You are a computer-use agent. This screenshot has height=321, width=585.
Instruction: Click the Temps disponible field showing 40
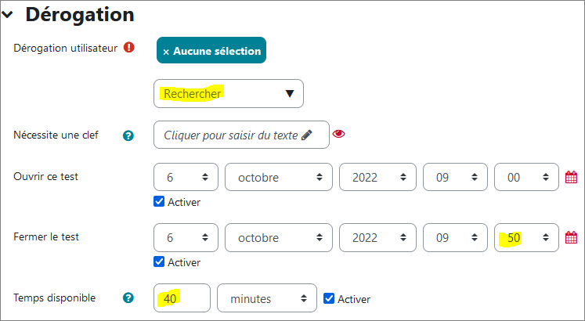[182, 298]
